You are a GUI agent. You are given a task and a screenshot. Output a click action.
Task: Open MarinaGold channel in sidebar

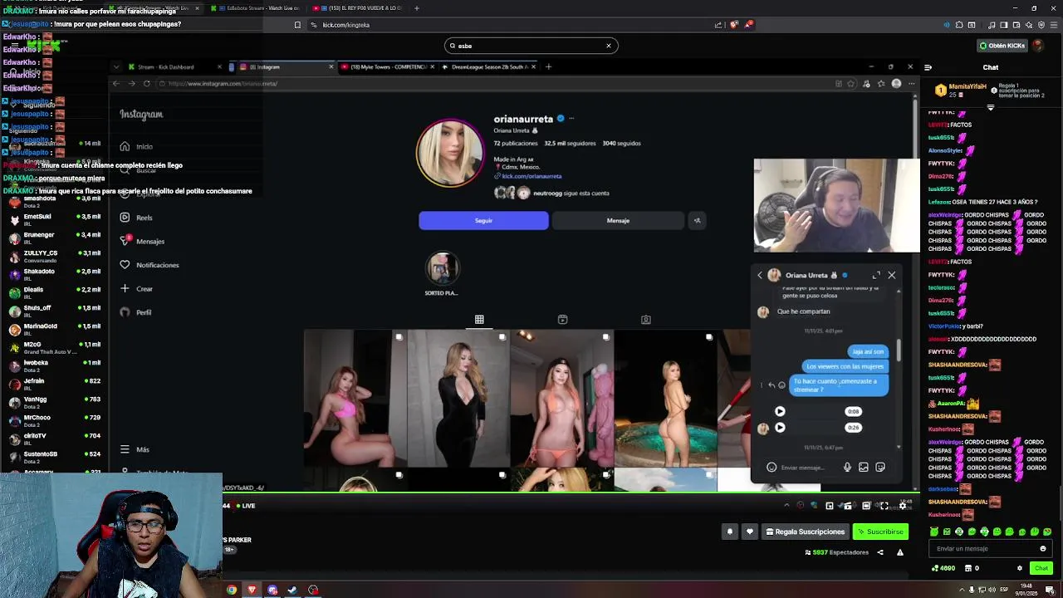[50, 329]
